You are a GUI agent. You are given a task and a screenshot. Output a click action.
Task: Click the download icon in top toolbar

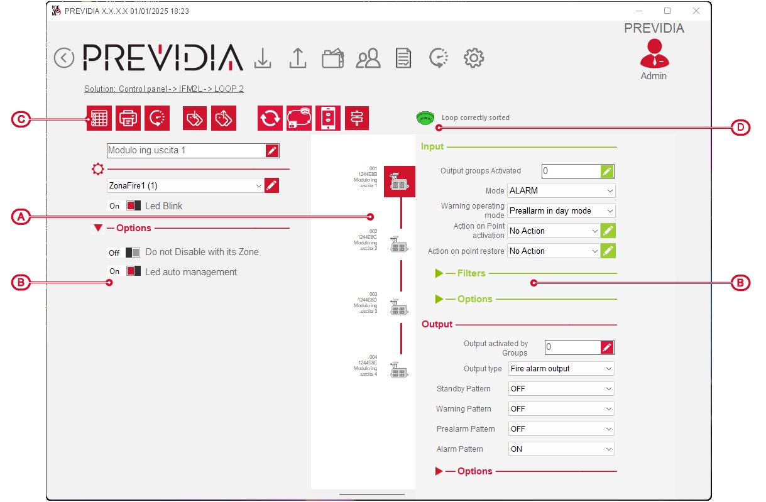[263, 58]
